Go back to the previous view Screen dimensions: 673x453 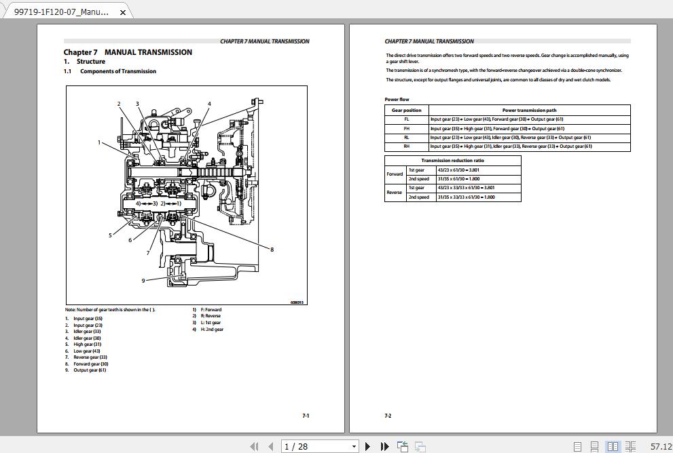[x=402, y=446]
